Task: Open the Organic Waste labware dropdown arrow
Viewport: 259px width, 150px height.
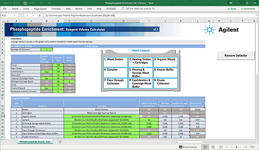Action: point(141,116)
